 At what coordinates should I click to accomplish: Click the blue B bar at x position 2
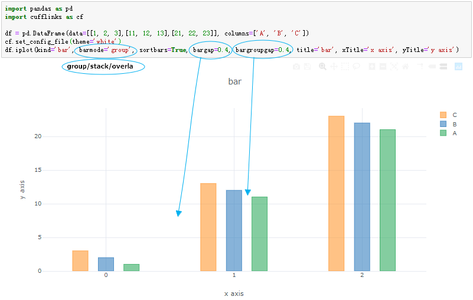tap(362, 197)
